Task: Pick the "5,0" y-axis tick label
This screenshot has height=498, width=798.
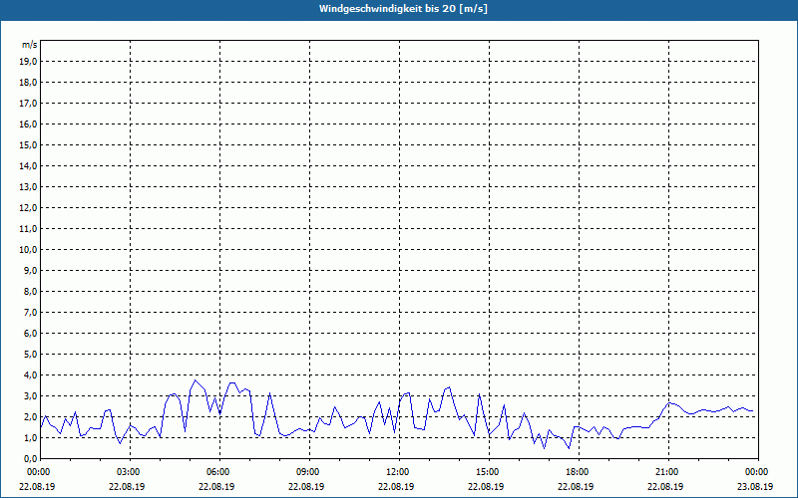Action: click(x=31, y=355)
